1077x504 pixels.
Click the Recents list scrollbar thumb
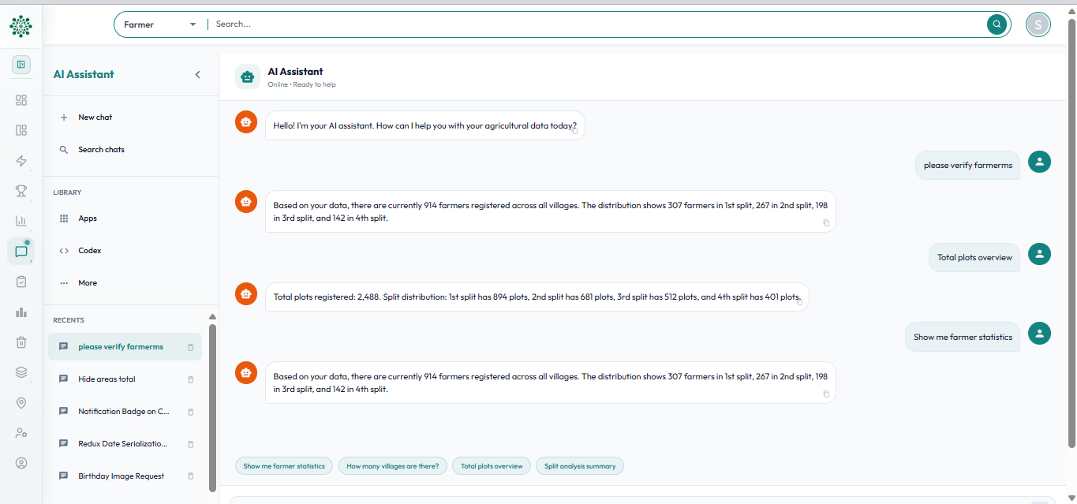[212, 408]
